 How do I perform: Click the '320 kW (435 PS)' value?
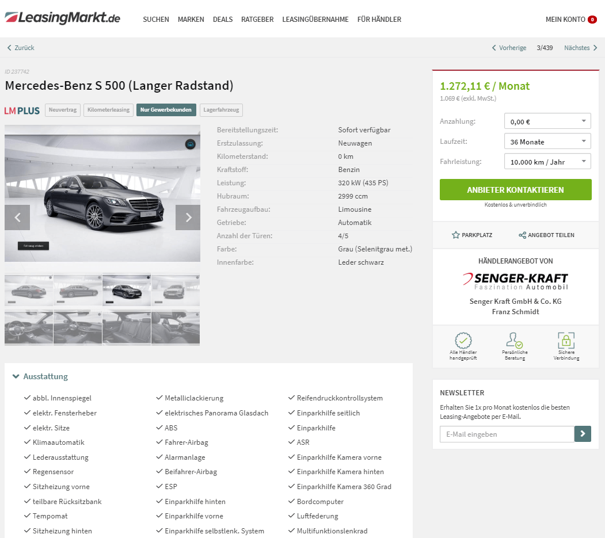pos(363,183)
